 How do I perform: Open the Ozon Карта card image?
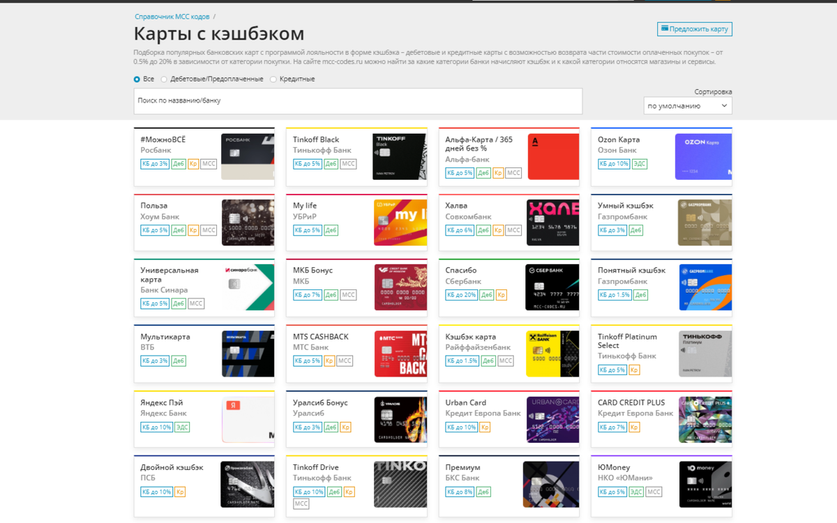pos(703,157)
